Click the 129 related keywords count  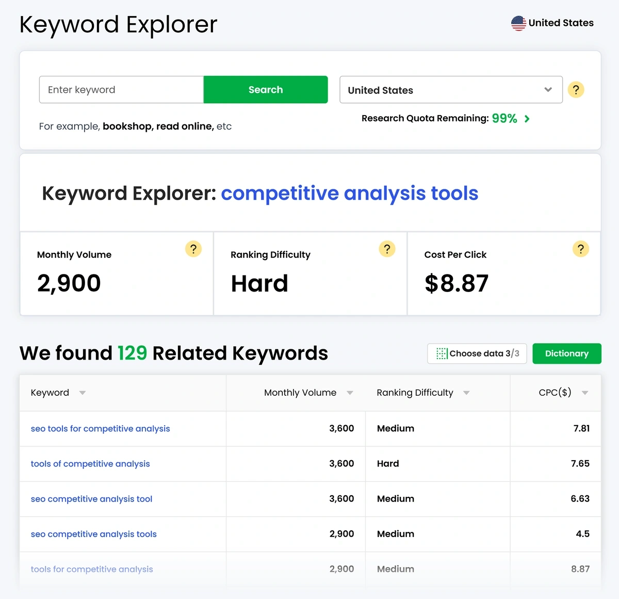pos(132,353)
